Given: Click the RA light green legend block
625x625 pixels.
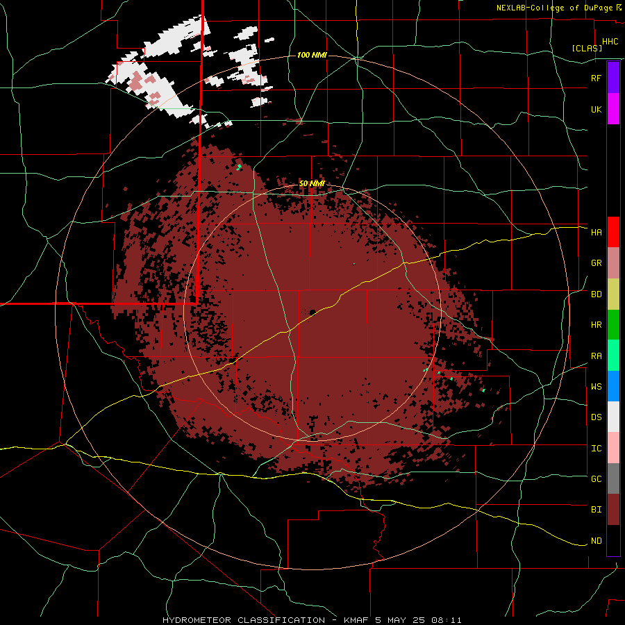Looking at the screenshot, I should click(613, 356).
